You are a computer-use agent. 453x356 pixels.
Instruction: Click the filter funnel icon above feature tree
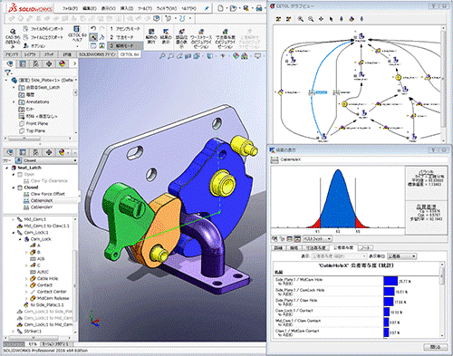coord(8,72)
